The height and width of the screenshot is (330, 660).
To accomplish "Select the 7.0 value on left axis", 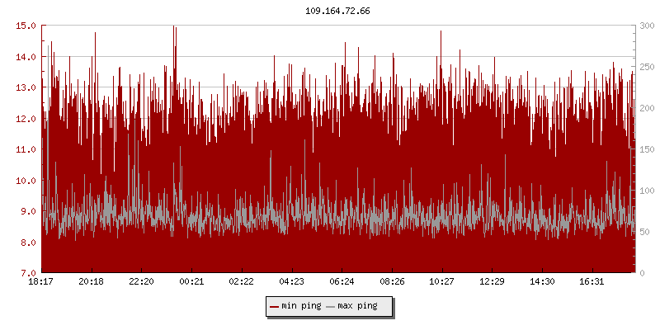I will click(x=26, y=273).
